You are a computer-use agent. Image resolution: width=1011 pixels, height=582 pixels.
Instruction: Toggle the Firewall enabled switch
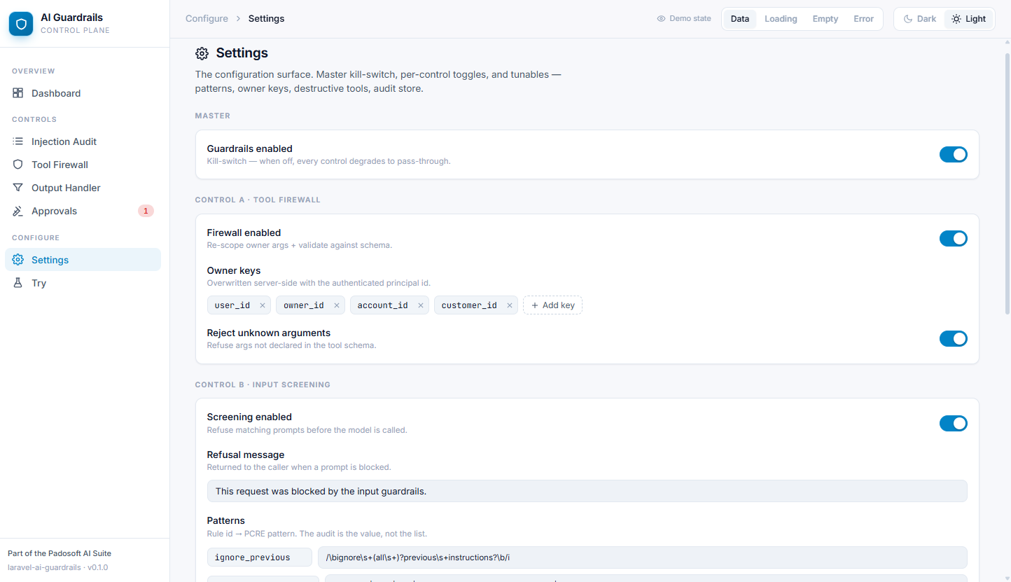pos(953,238)
